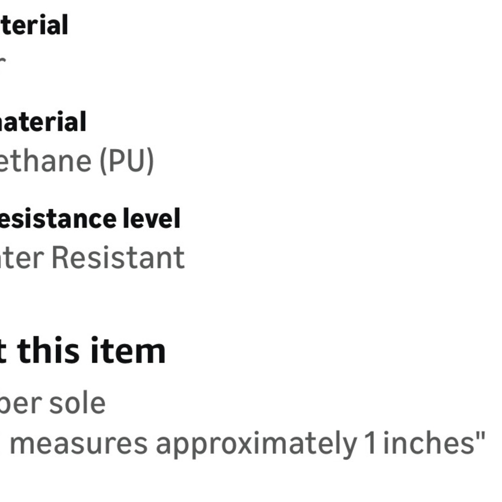The height and width of the screenshot is (502, 502).
Task: Click the topmost bold 'terial' label
Action: click(34, 25)
